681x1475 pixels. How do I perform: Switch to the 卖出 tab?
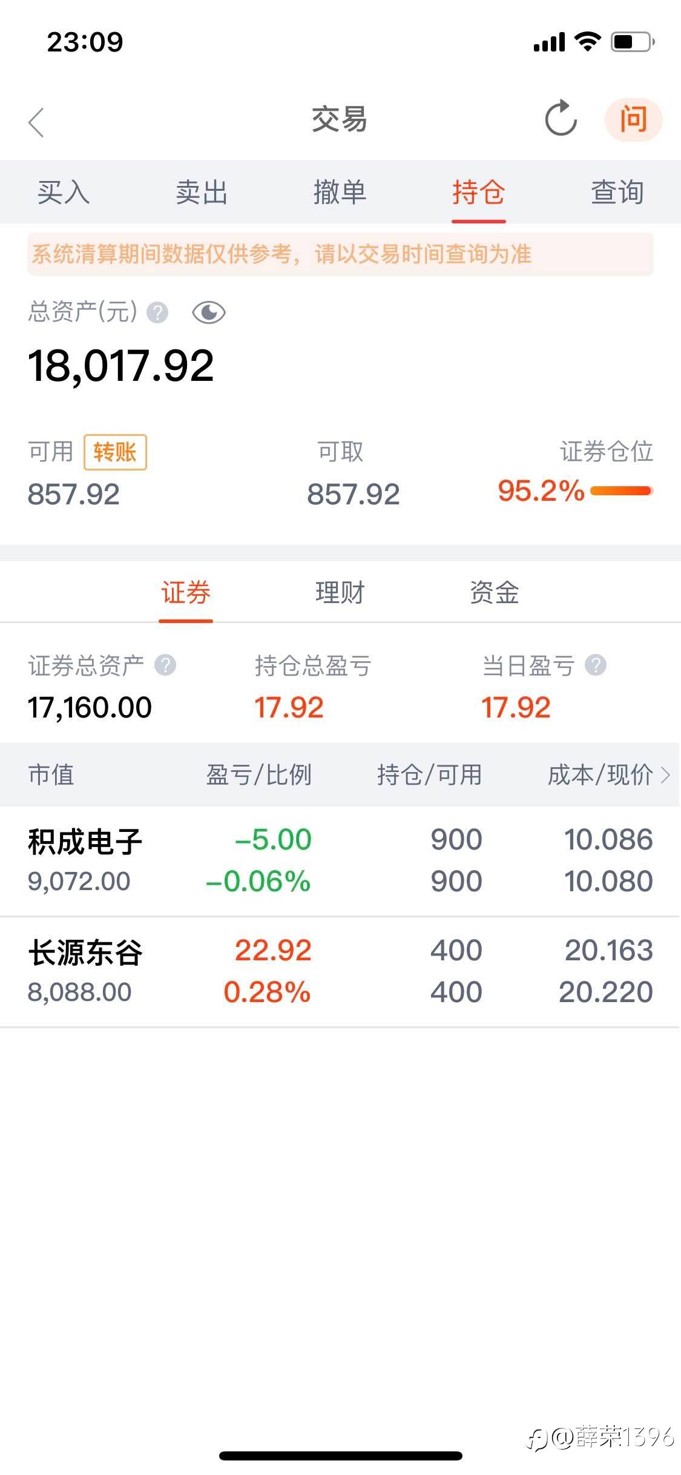coord(202,193)
